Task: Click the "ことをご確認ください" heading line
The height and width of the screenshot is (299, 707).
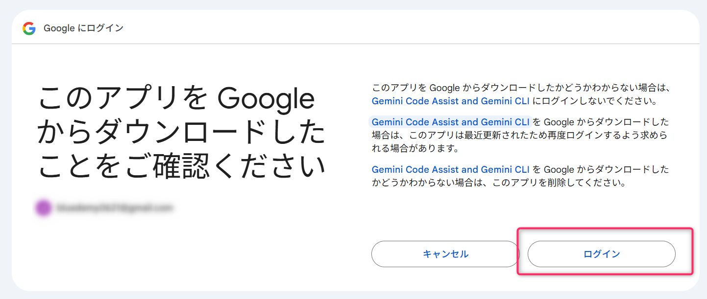Action: [181, 166]
